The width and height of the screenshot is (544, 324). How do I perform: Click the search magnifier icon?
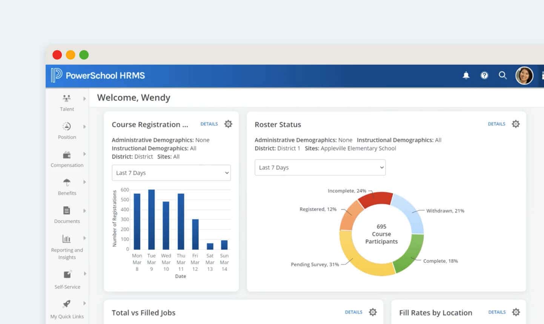point(503,75)
